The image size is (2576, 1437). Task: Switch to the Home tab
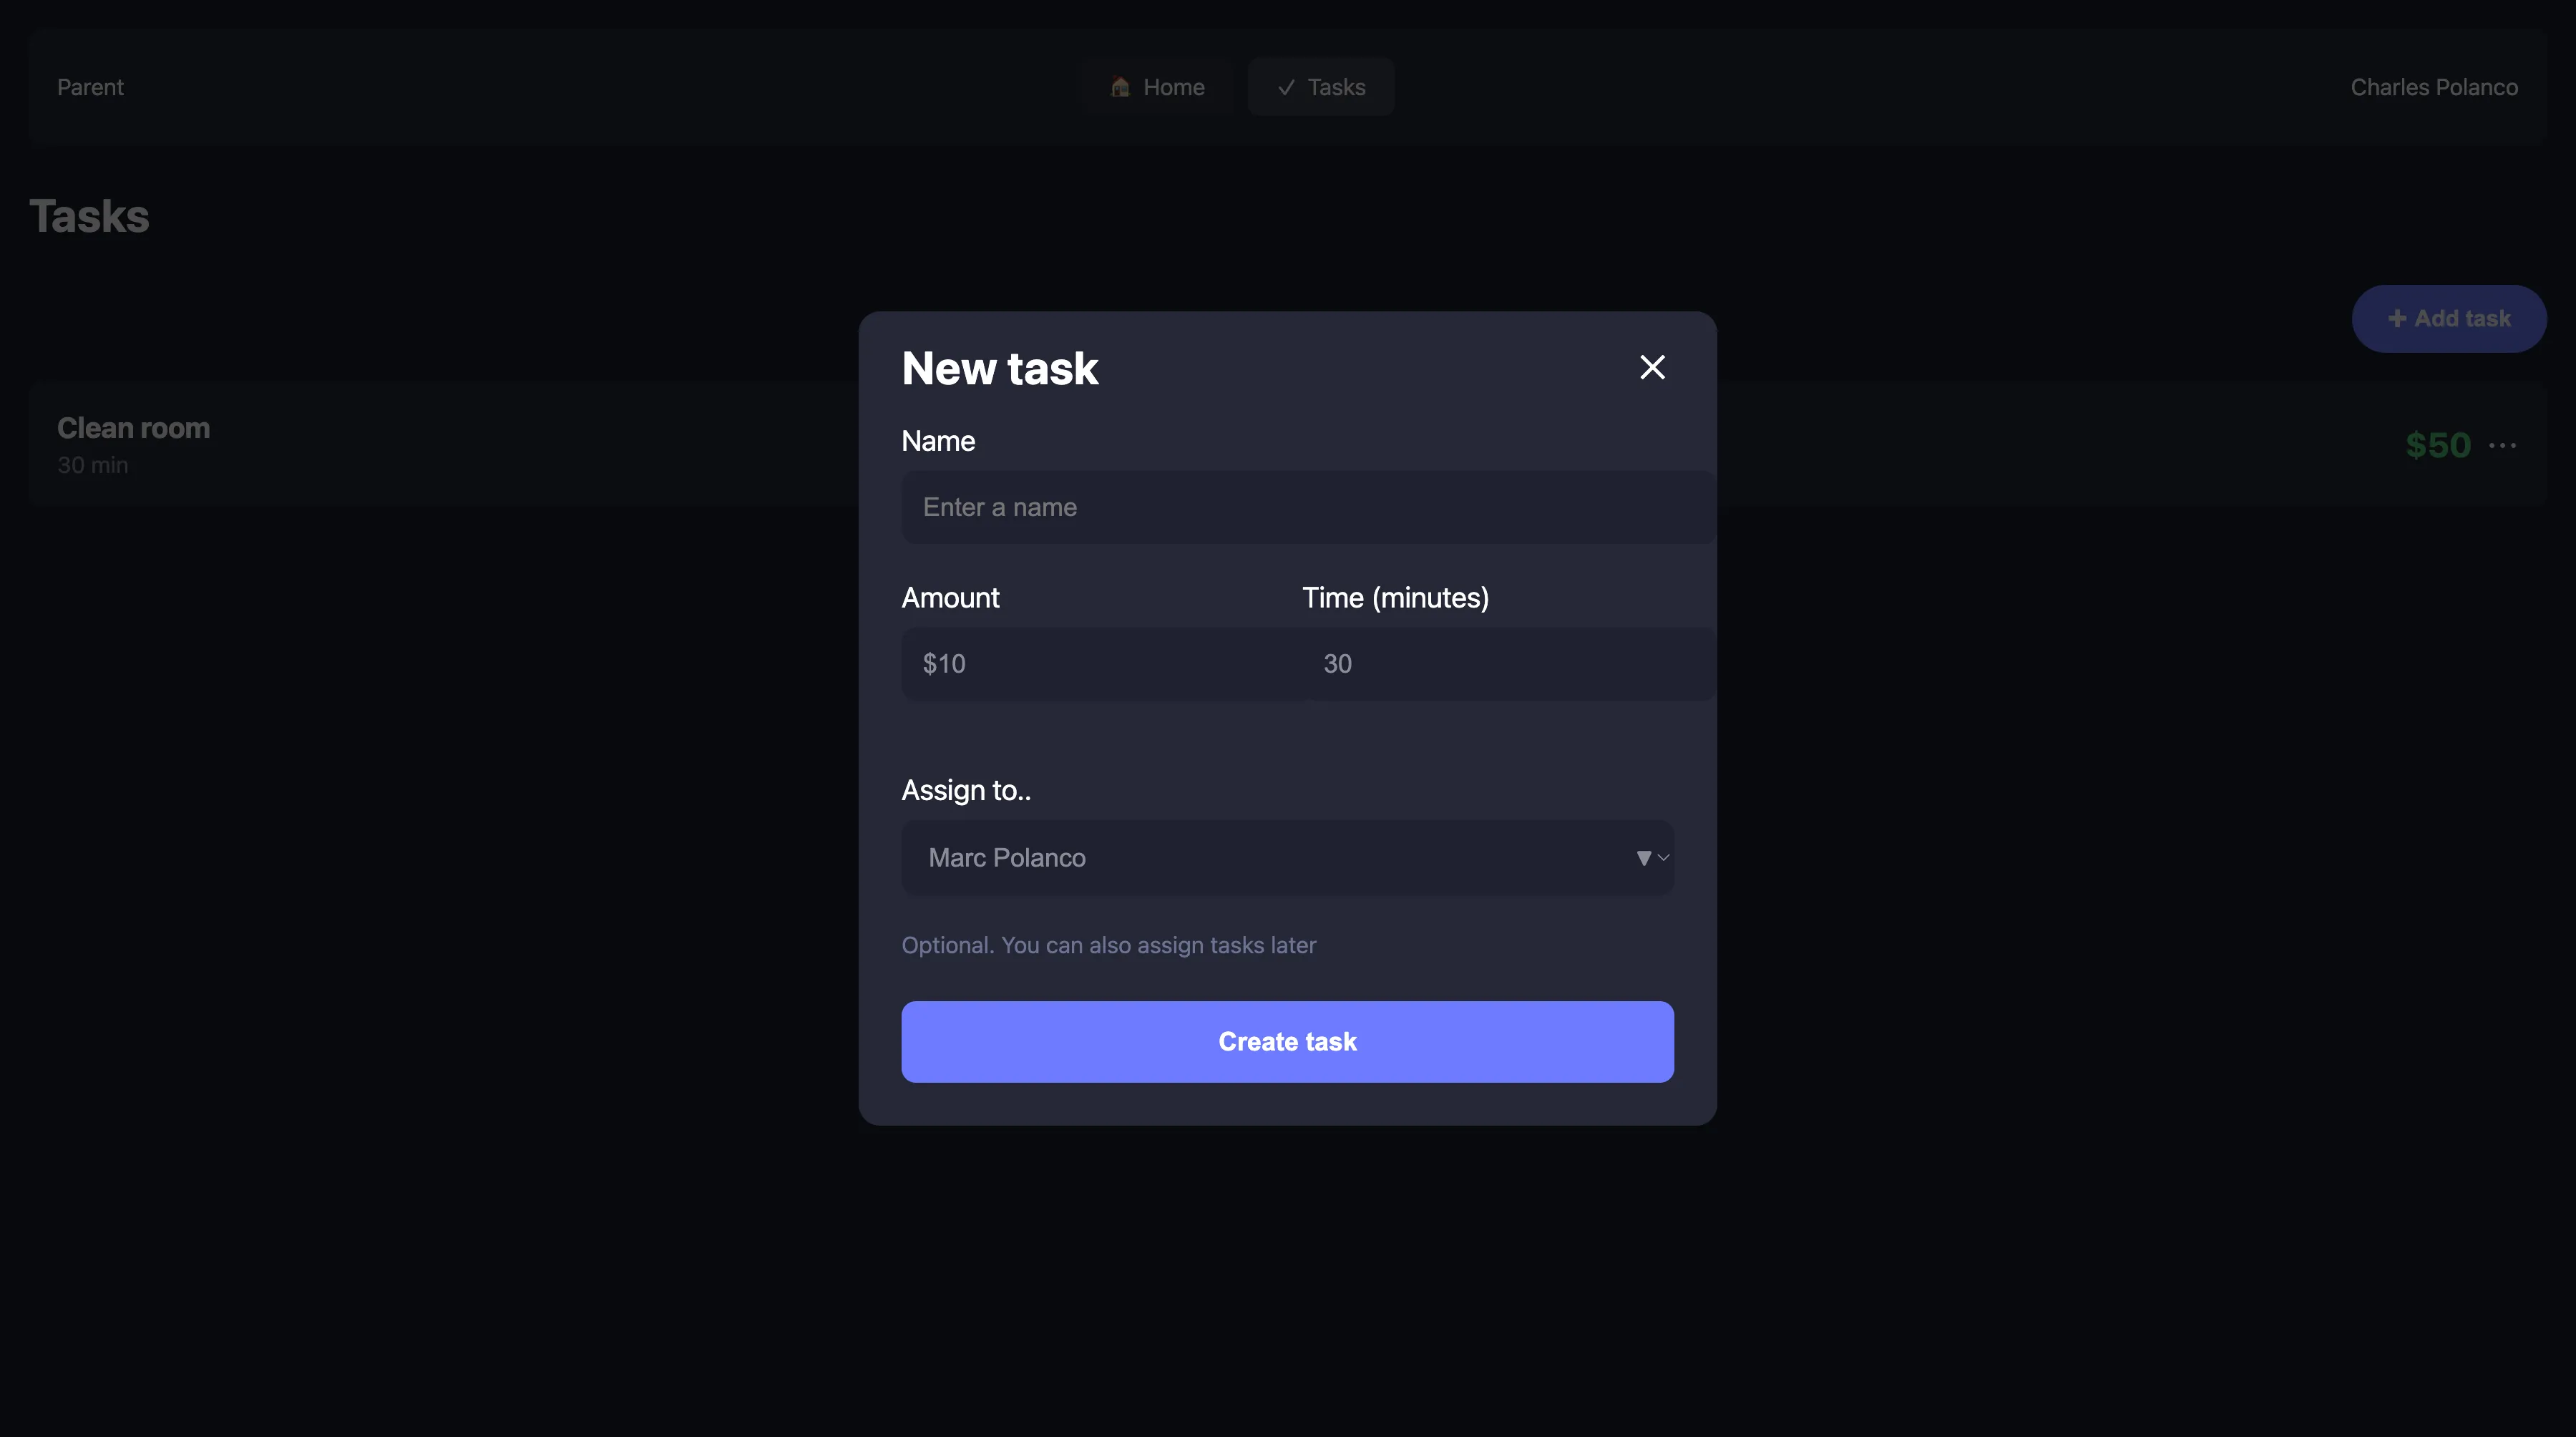[1157, 87]
